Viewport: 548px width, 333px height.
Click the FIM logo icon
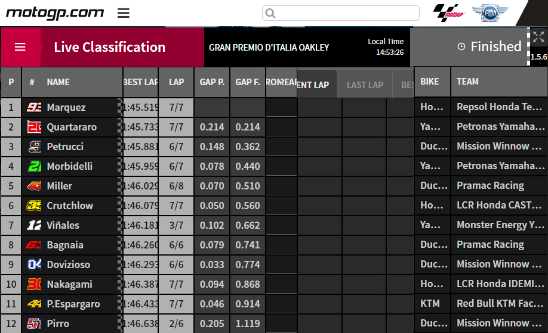click(489, 13)
